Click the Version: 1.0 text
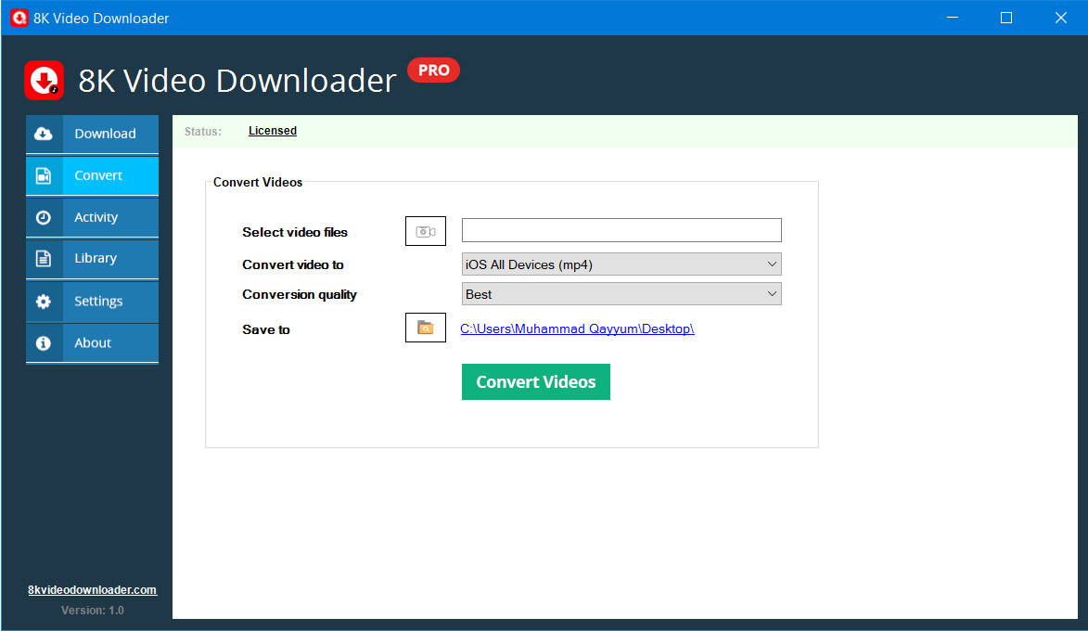The width and height of the screenshot is (1088, 631). (92, 611)
